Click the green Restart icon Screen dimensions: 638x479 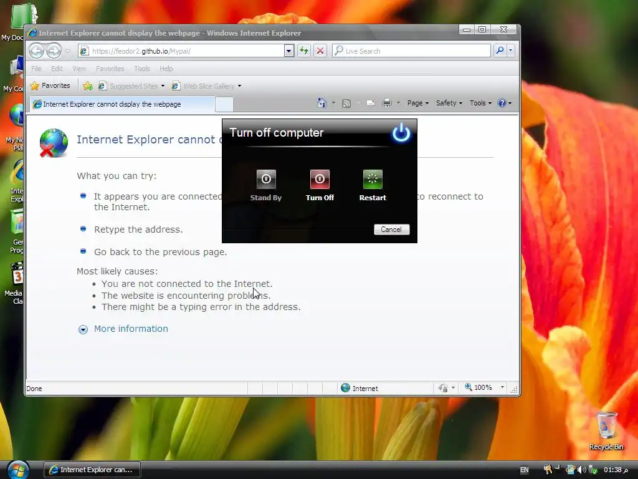(x=373, y=179)
